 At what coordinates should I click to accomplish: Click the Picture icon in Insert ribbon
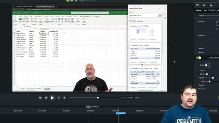[33, 20]
